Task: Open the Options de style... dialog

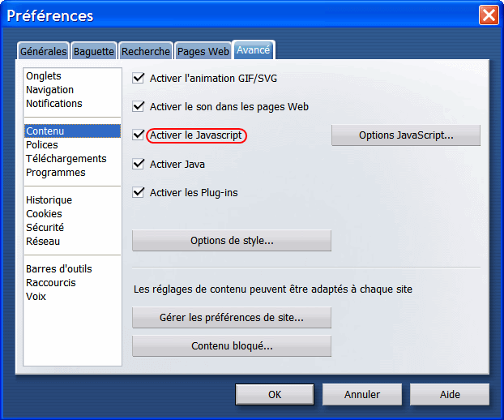Action: [232, 241]
